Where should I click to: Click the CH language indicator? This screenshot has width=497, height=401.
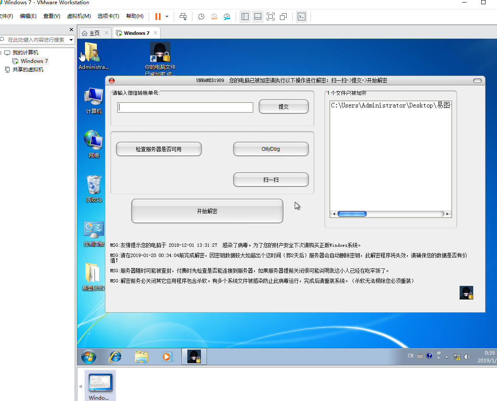[x=410, y=356]
